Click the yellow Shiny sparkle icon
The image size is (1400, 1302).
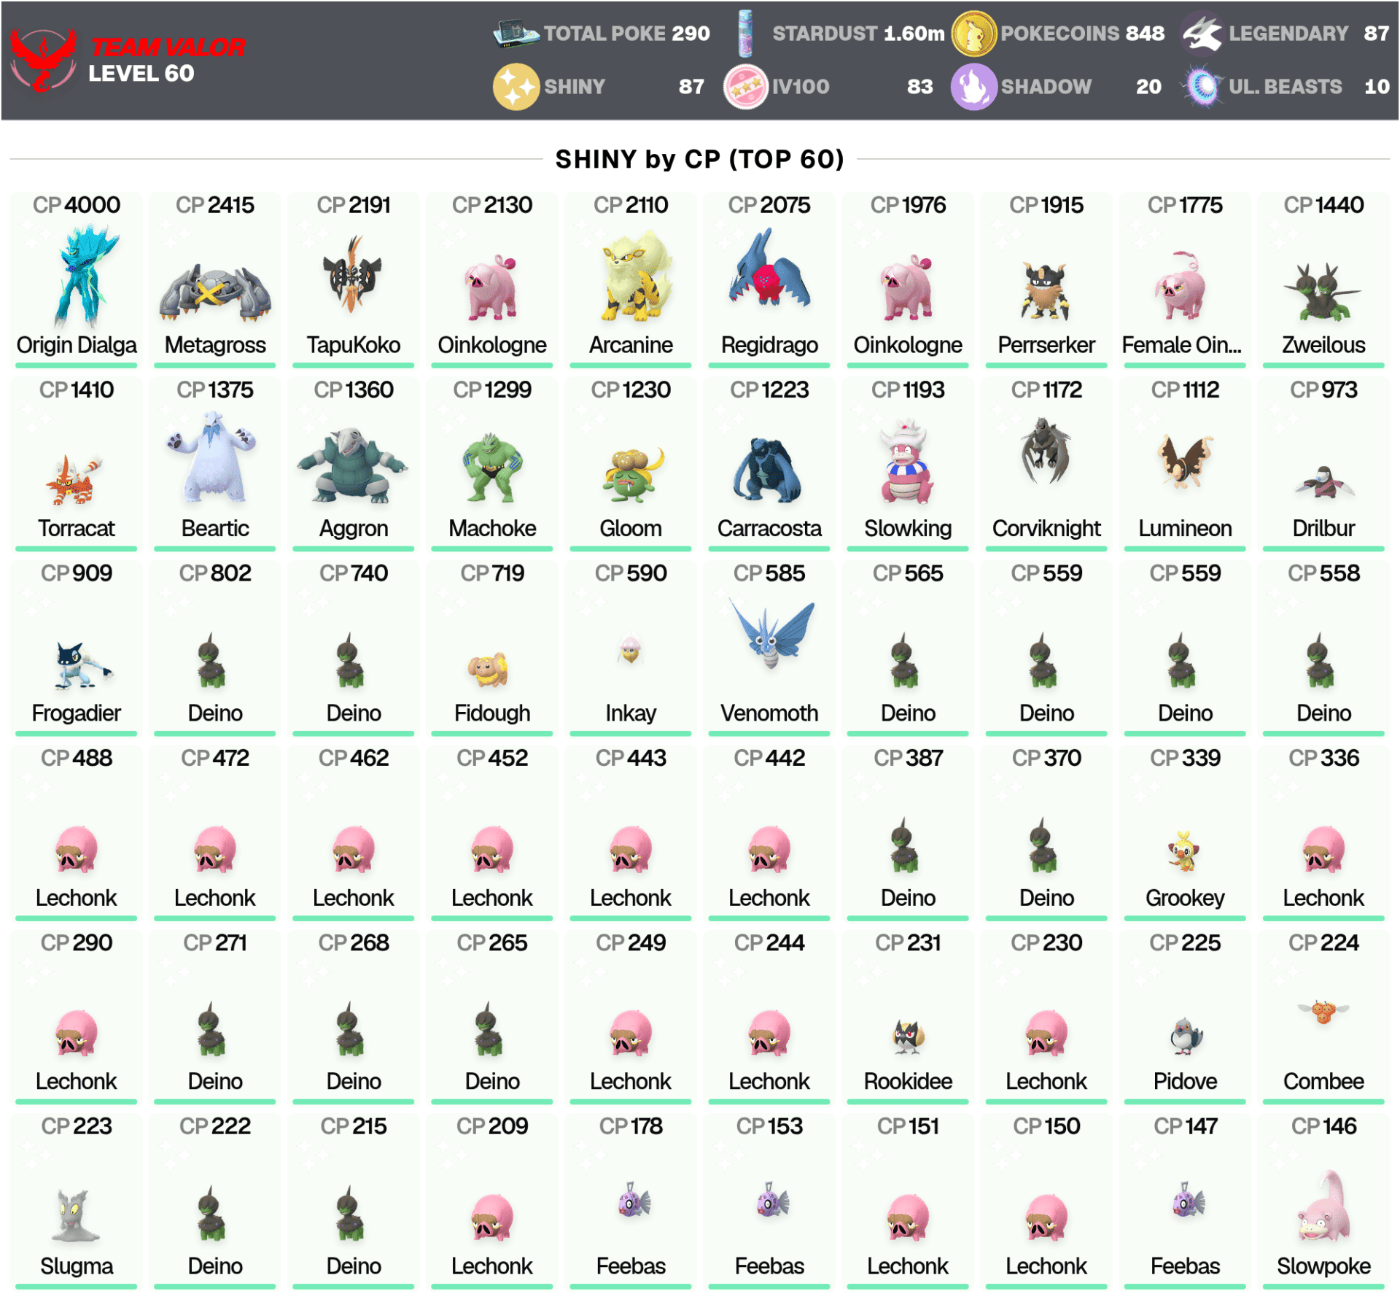tap(516, 87)
